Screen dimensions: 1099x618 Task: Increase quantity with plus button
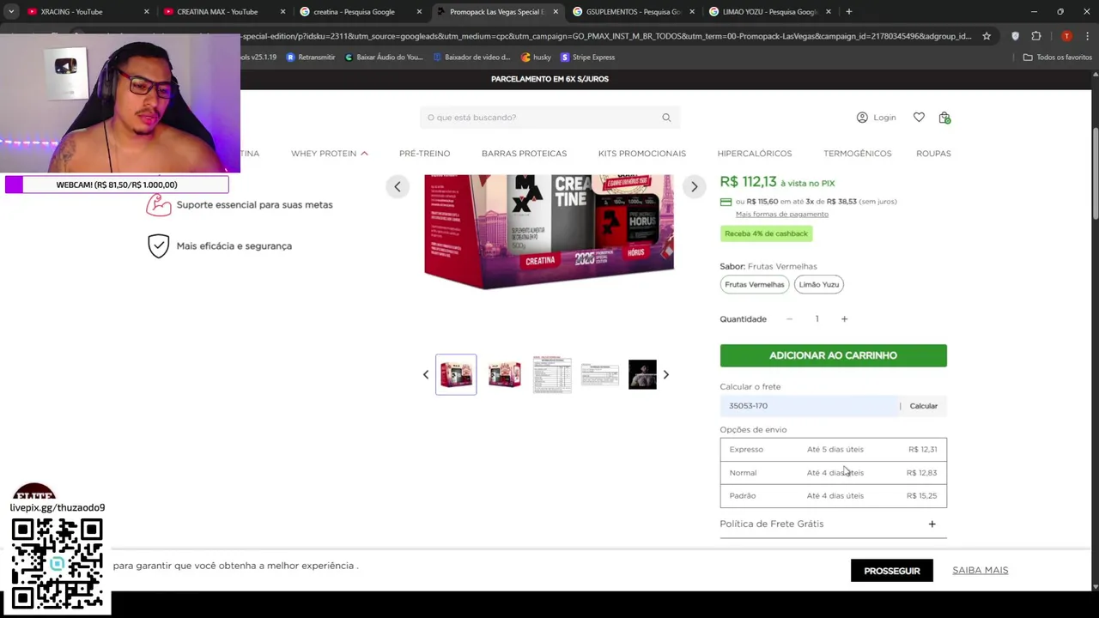[844, 319]
